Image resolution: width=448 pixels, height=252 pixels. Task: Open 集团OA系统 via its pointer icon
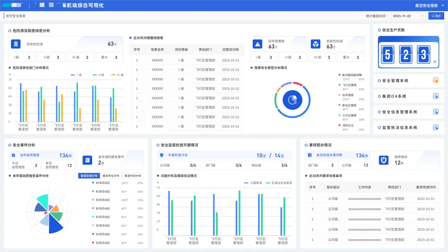[x=436, y=96]
